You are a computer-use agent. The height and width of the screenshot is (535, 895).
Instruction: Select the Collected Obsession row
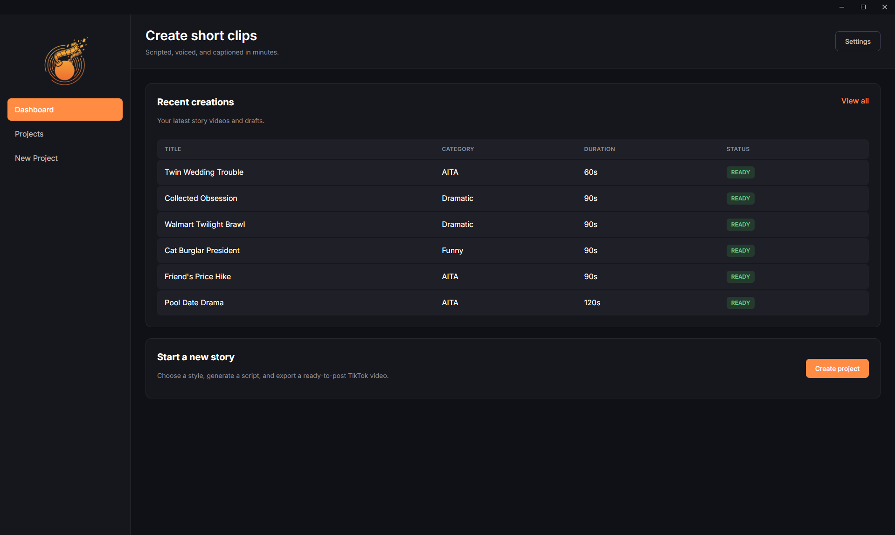coord(201,198)
